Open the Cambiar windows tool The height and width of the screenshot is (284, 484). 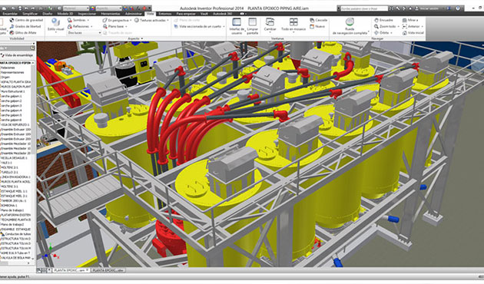click(x=270, y=25)
